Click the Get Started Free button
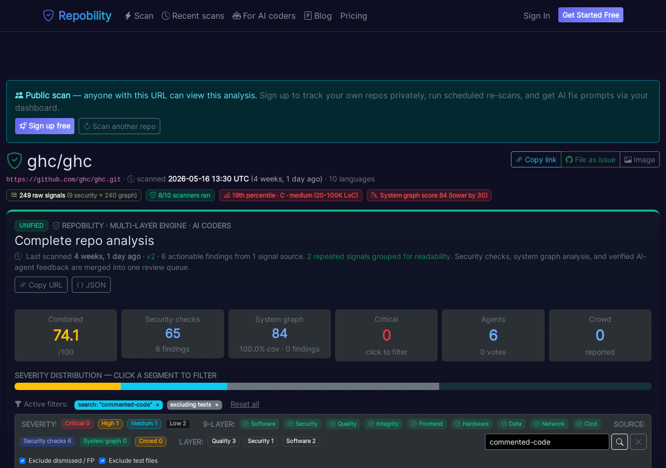This screenshot has width=666, height=468. (591, 15)
